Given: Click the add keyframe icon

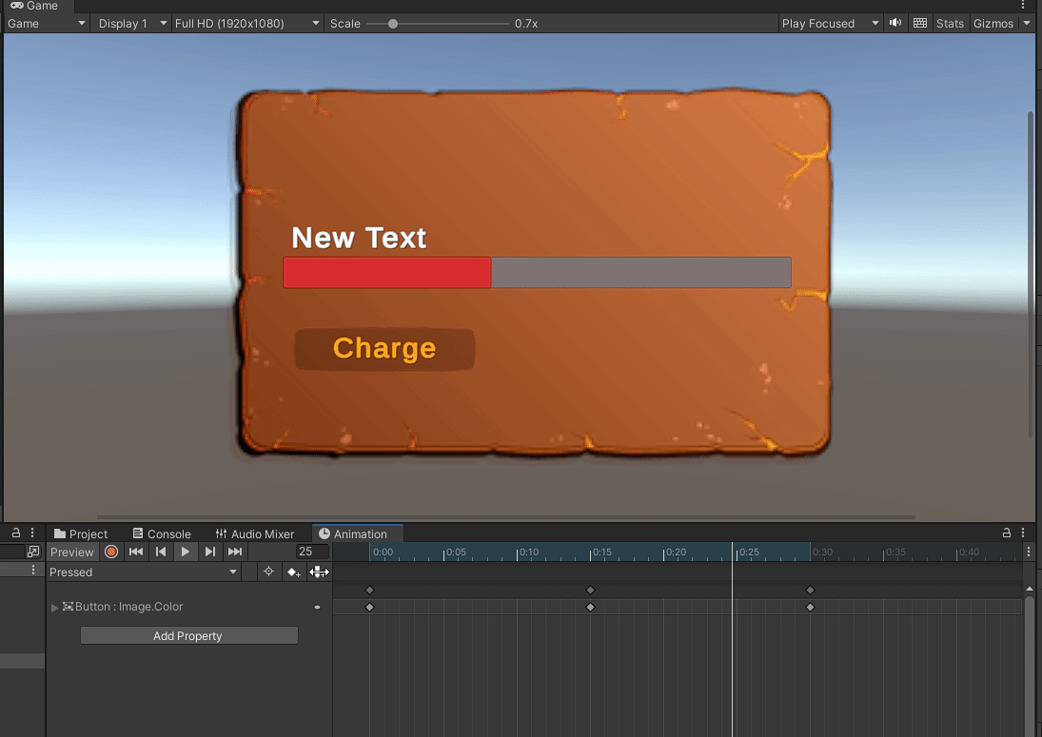Looking at the screenshot, I should click(x=293, y=572).
